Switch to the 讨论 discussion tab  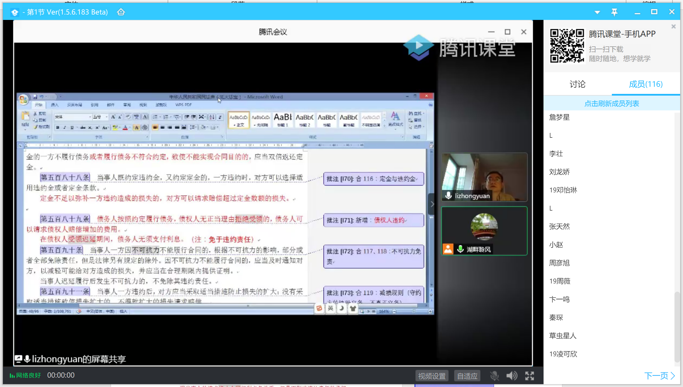[x=577, y=84]
